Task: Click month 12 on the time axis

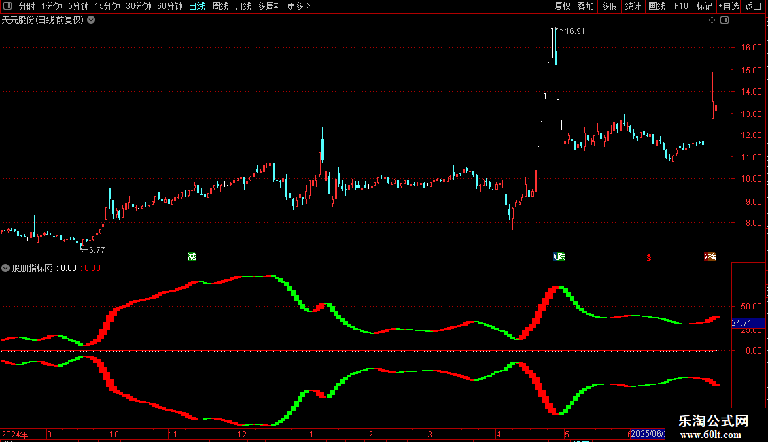Action: point(241,434)
